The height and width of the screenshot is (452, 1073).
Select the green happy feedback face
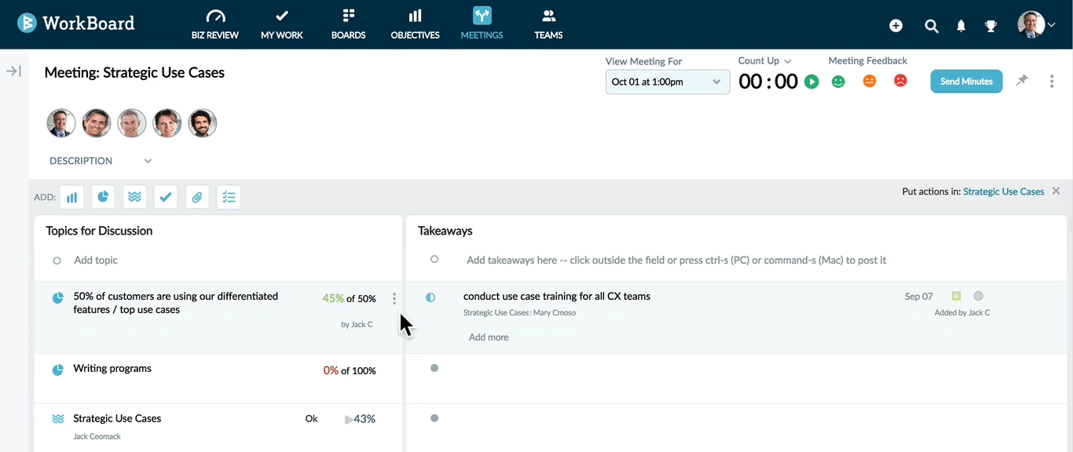click(x=838, y=81)
